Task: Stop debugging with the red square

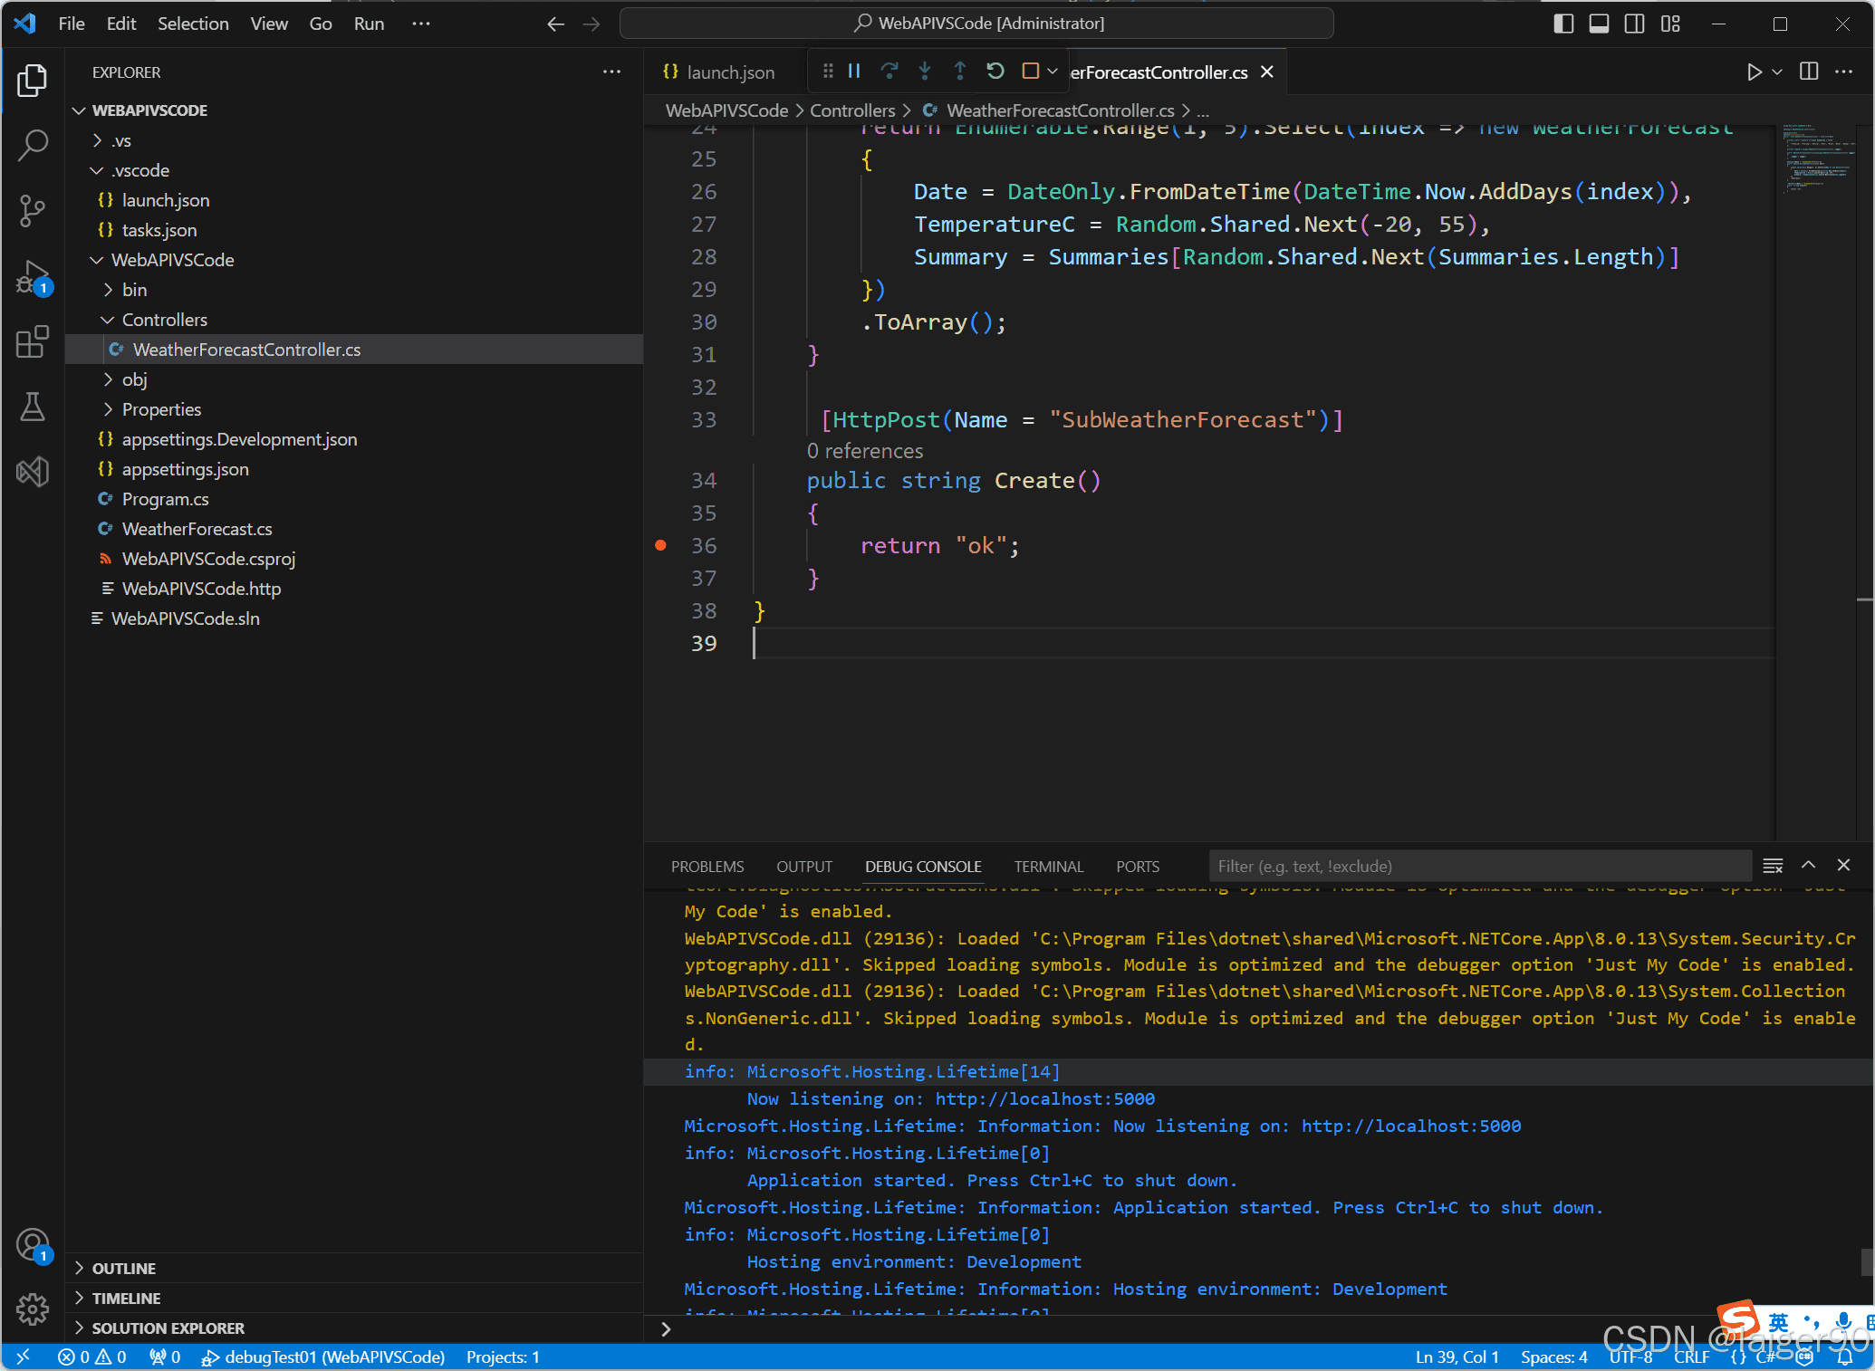Action: coord(1030,72)
